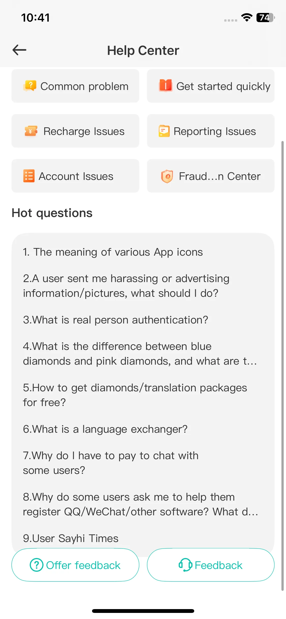The image size is (286, 619).
Task: Tap the orange list icon for Account Issues
Action: tap(29, 176)
